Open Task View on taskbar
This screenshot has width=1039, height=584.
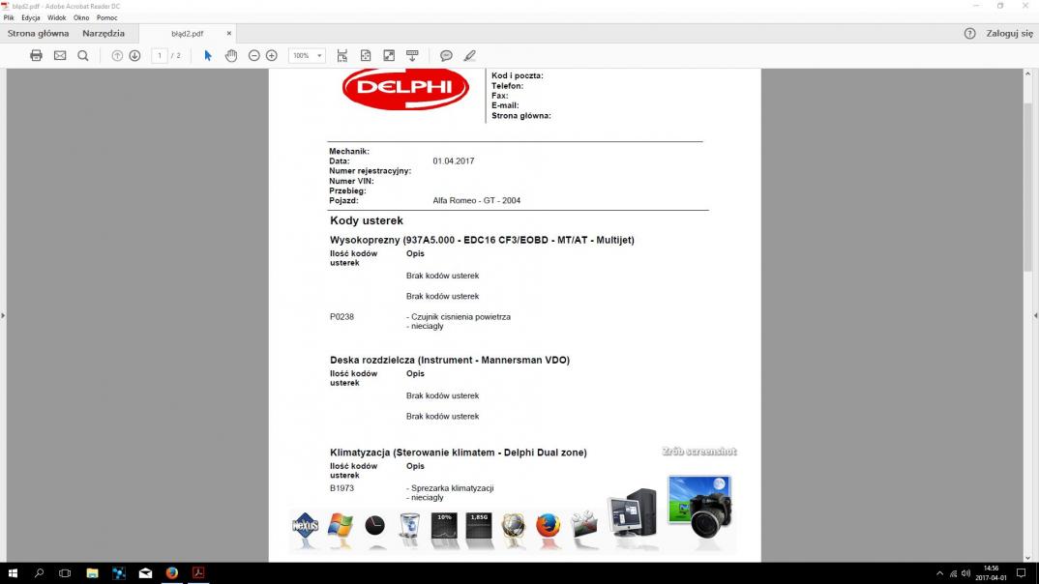[x=65, y=573]
